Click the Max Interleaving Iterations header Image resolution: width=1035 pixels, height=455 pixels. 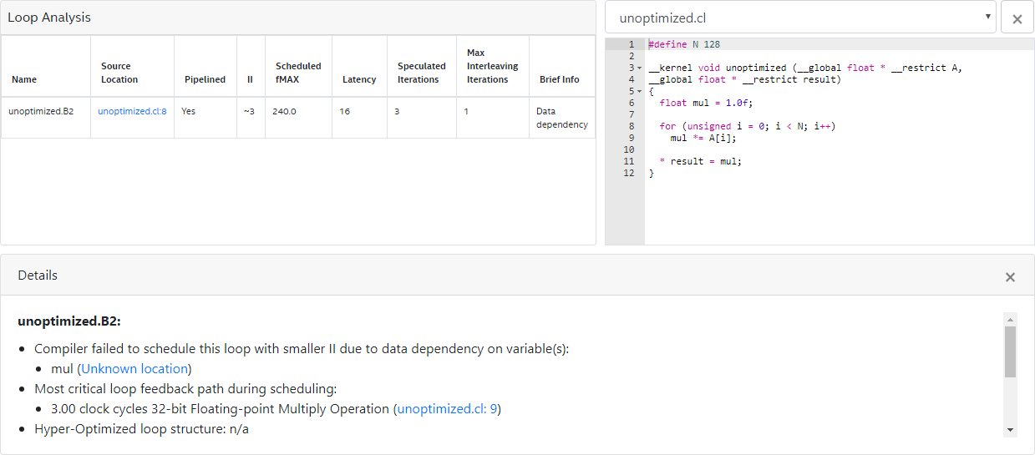click(x=492, y=66)
